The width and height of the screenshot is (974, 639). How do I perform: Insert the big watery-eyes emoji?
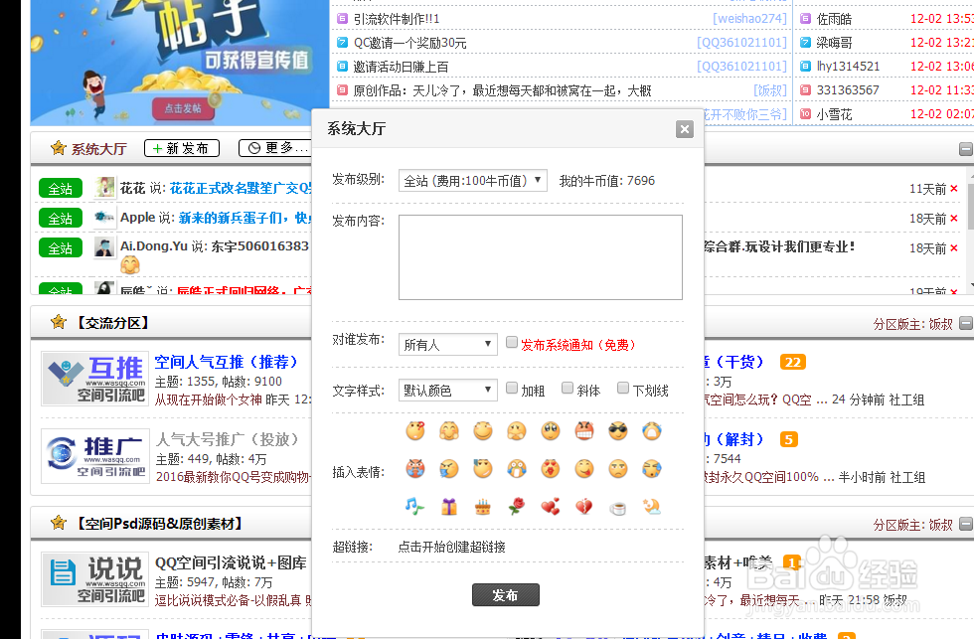(551, 430)
